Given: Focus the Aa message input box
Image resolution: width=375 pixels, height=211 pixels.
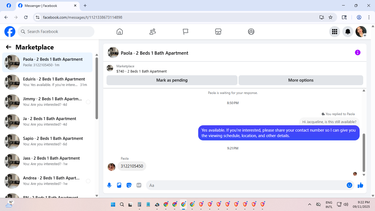Looking at the screenshot, I should (250, 185).
